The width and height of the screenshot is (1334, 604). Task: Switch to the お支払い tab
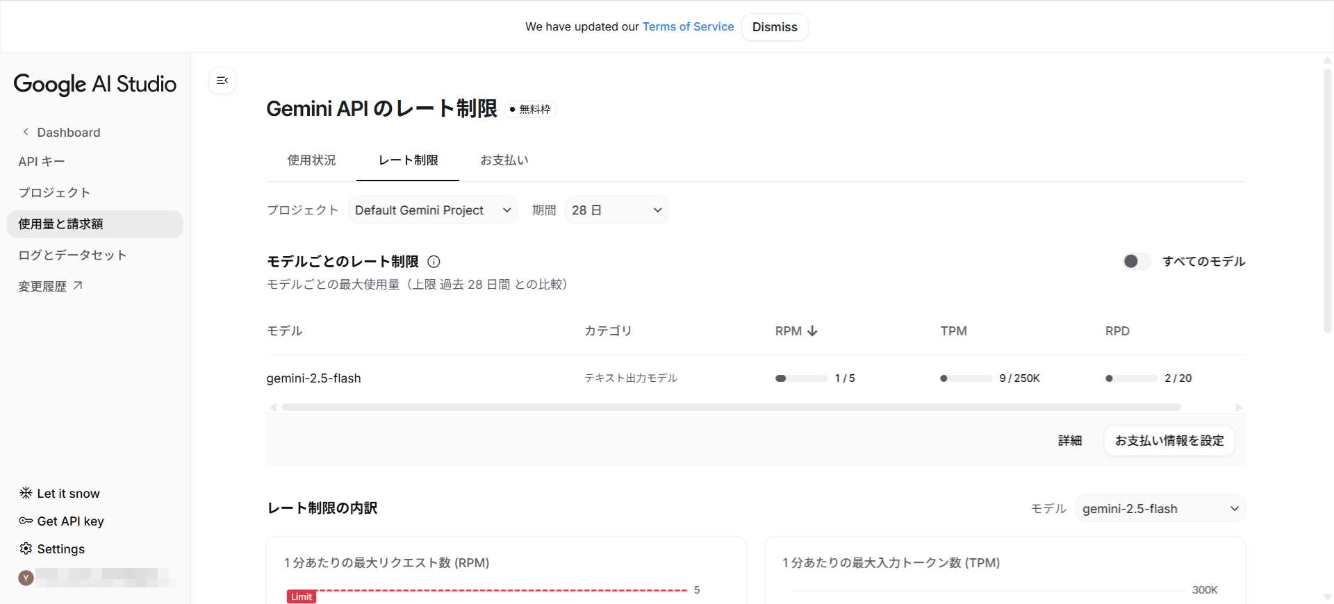pos(504,160)
